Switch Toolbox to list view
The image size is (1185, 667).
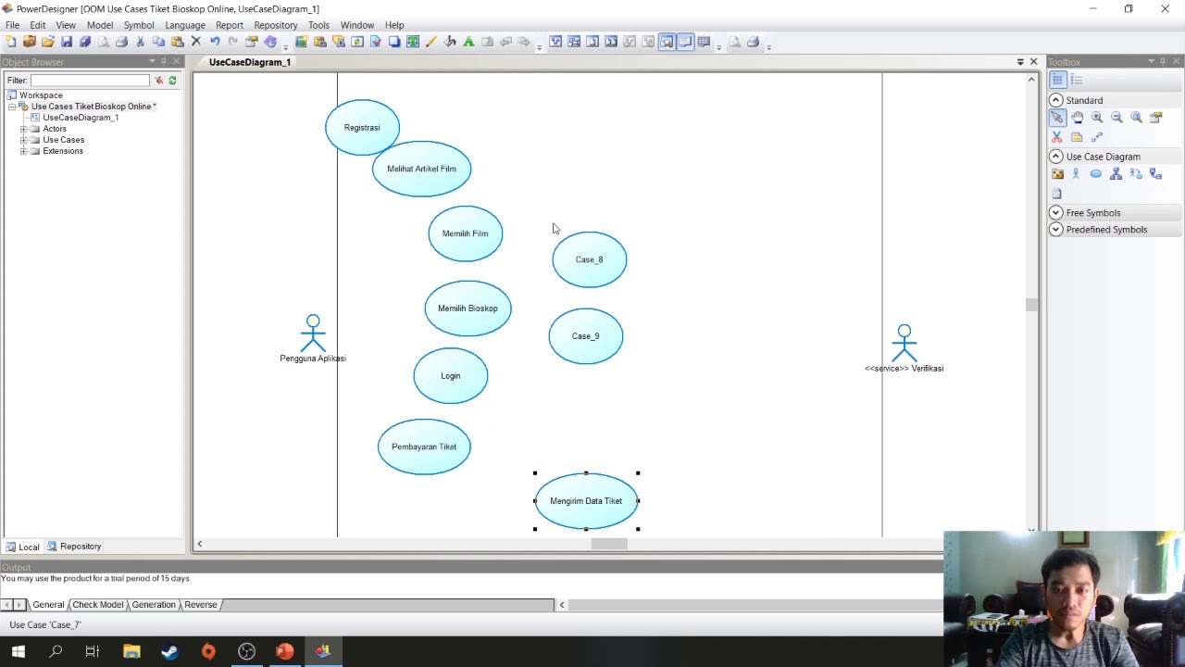[1077, 80]
